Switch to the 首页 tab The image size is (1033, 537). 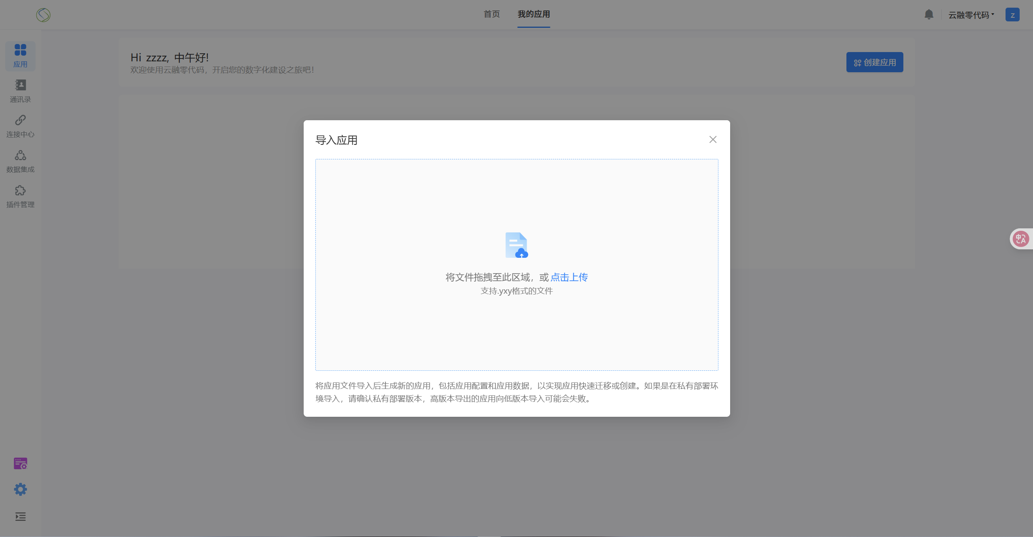click(491, 14)
